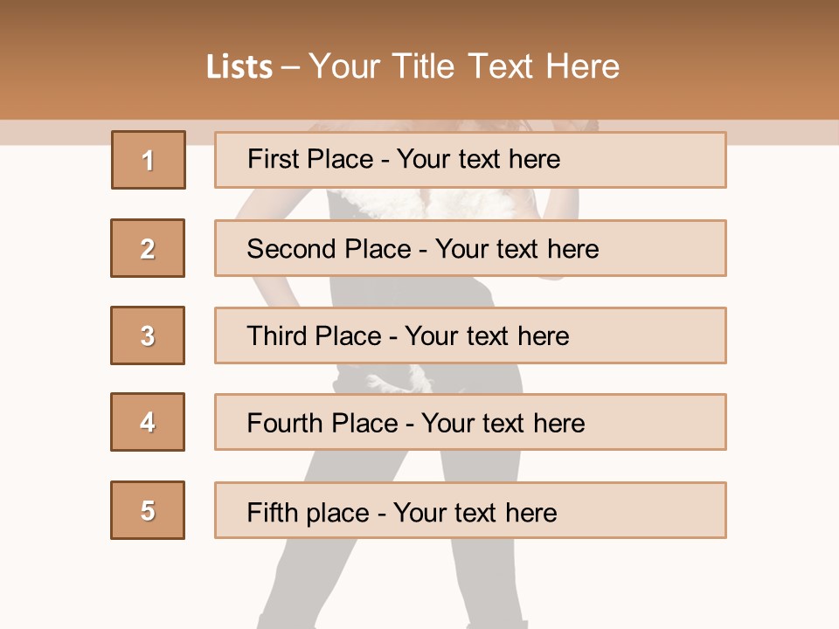Viewport: 839px width, 629px height.
Task: Click the Second Place text bar
Action: [470, 248]
